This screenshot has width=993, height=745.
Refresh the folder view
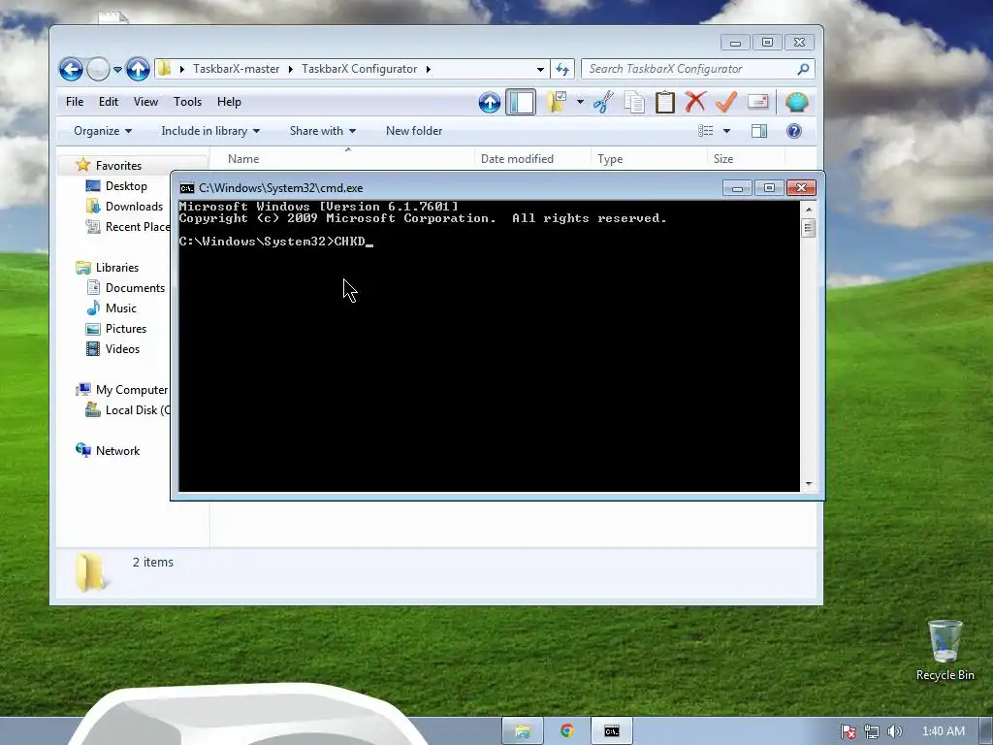click(x=562, y=69)
